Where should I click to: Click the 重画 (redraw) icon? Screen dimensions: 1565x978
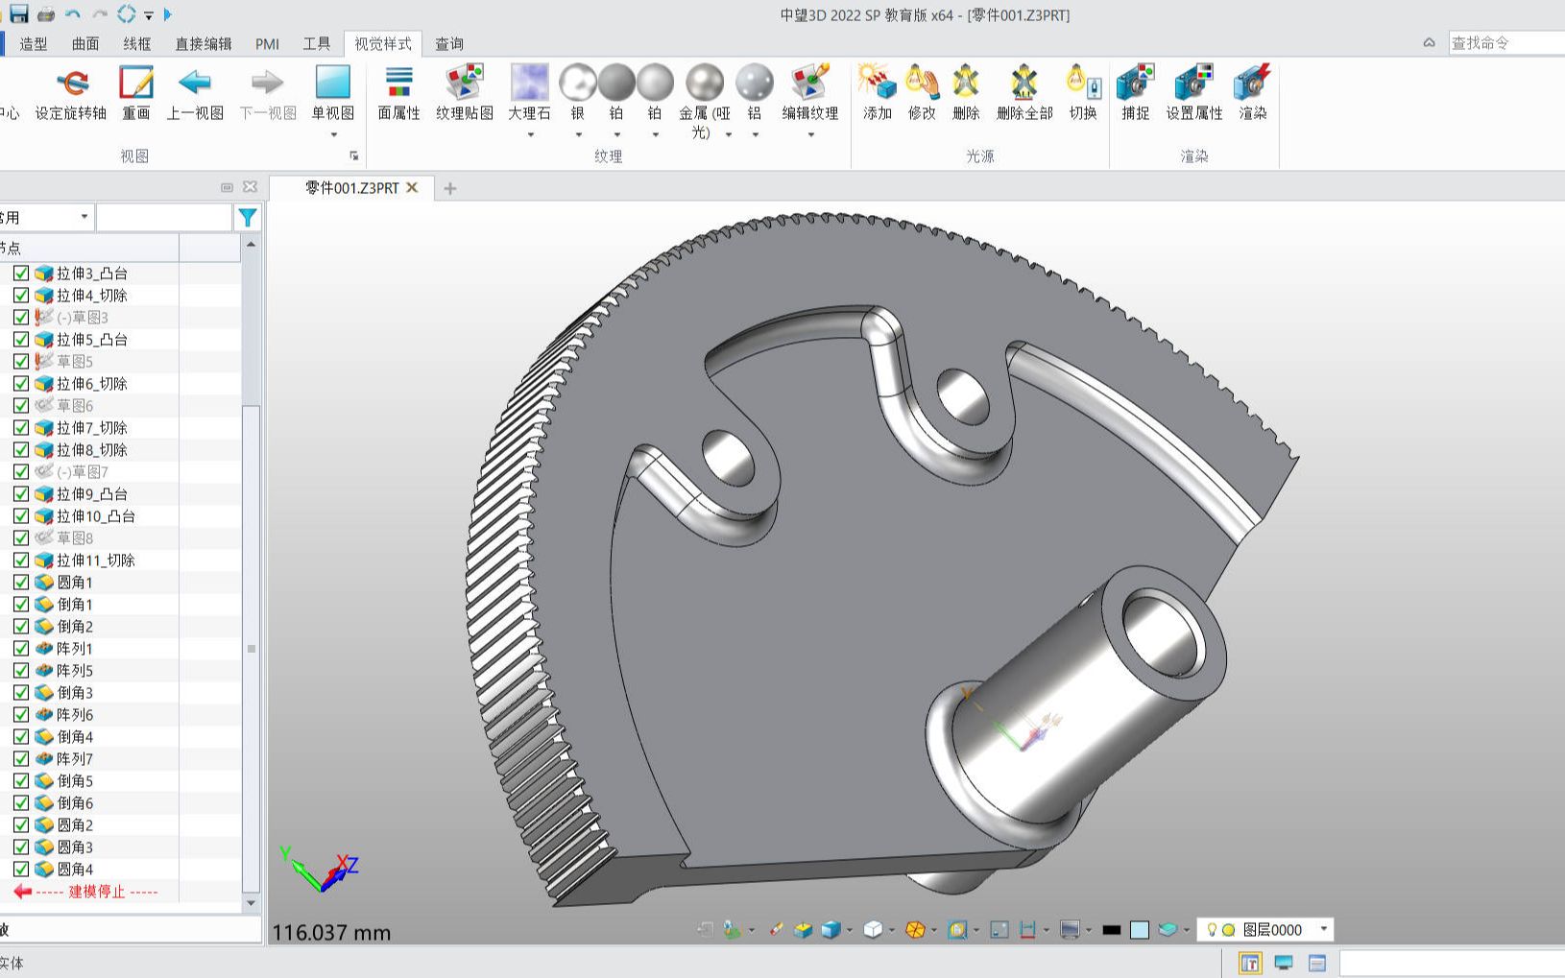click(x=136, y=83)
